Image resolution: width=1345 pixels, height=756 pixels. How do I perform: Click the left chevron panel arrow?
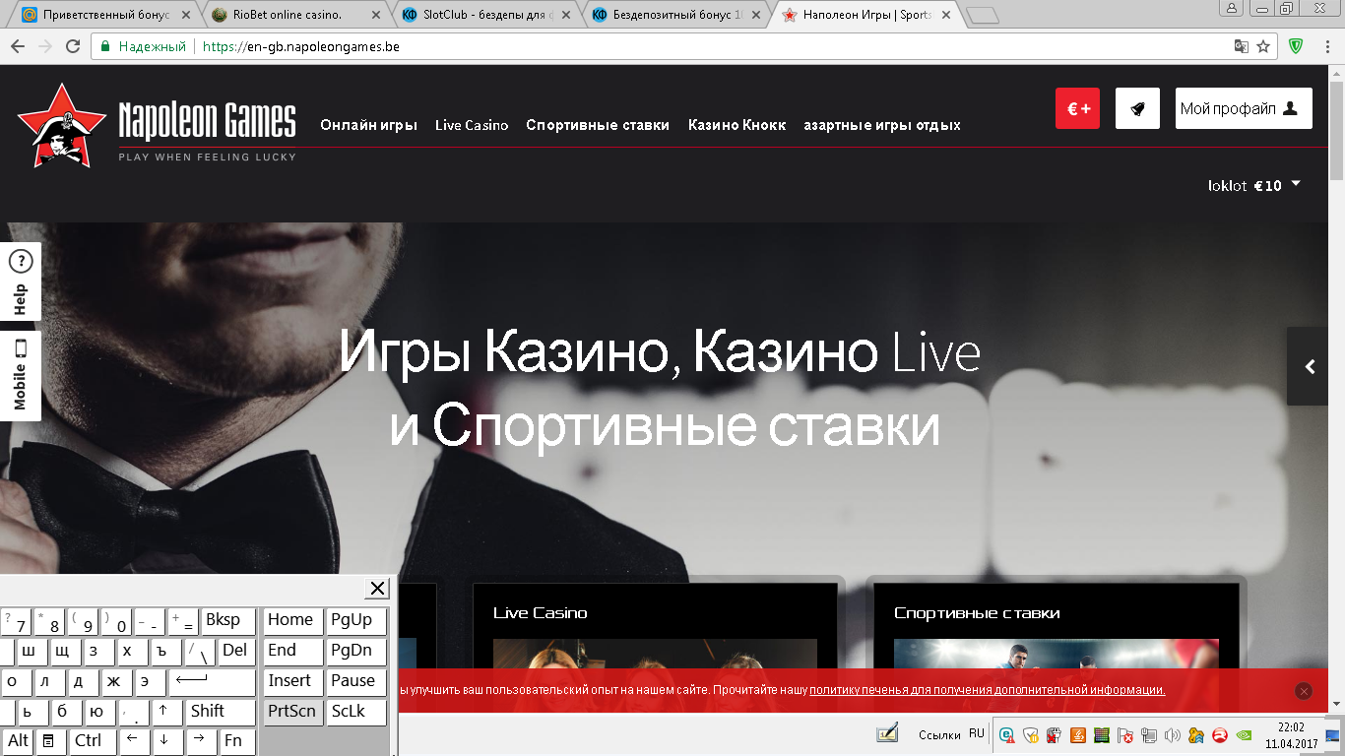pyautogui.click(x=1310, y=366)
